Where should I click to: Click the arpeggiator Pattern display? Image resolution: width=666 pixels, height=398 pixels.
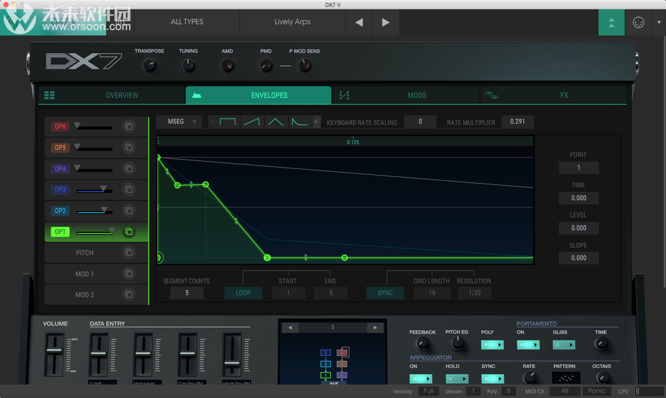(565, 377)
